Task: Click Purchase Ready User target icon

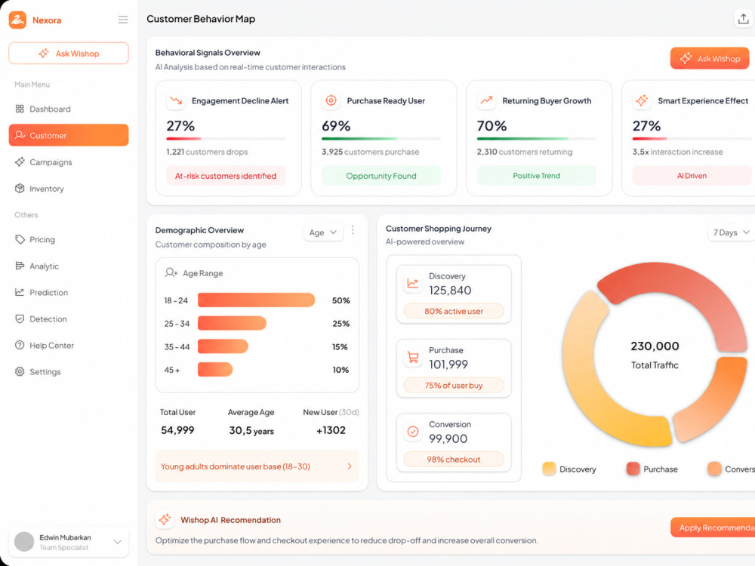Action: click(x=331, y=100)
